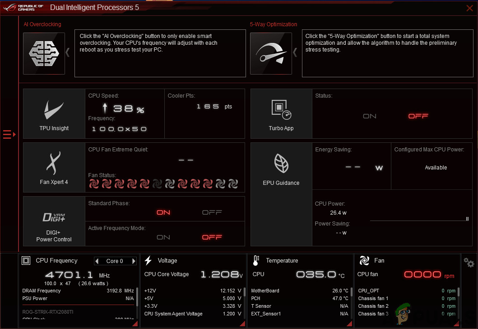This screenshot has height=329, width=478.
Task: Collapse the AI Overclocking description arrow
Action: point(68,52)
